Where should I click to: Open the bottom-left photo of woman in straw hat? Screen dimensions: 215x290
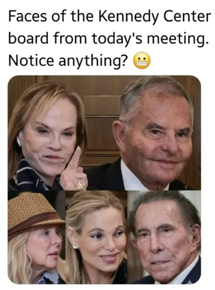click(37, 237)
